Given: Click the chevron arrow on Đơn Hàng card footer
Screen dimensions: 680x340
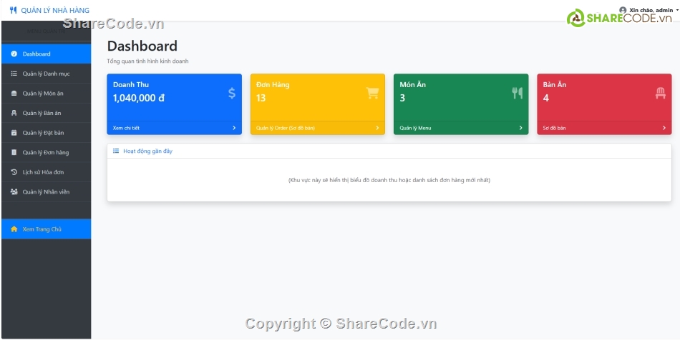Looking at the screenshot, I should [x=377, y=128].
